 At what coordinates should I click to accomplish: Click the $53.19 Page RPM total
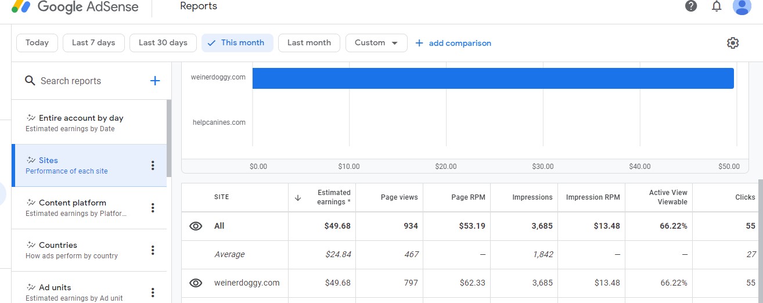[471, 226]
